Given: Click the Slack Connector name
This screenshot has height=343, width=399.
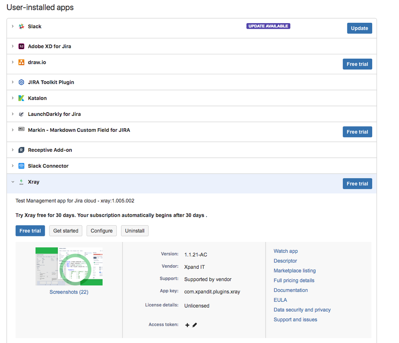Looking at the screenshot, I should [48, 166].
